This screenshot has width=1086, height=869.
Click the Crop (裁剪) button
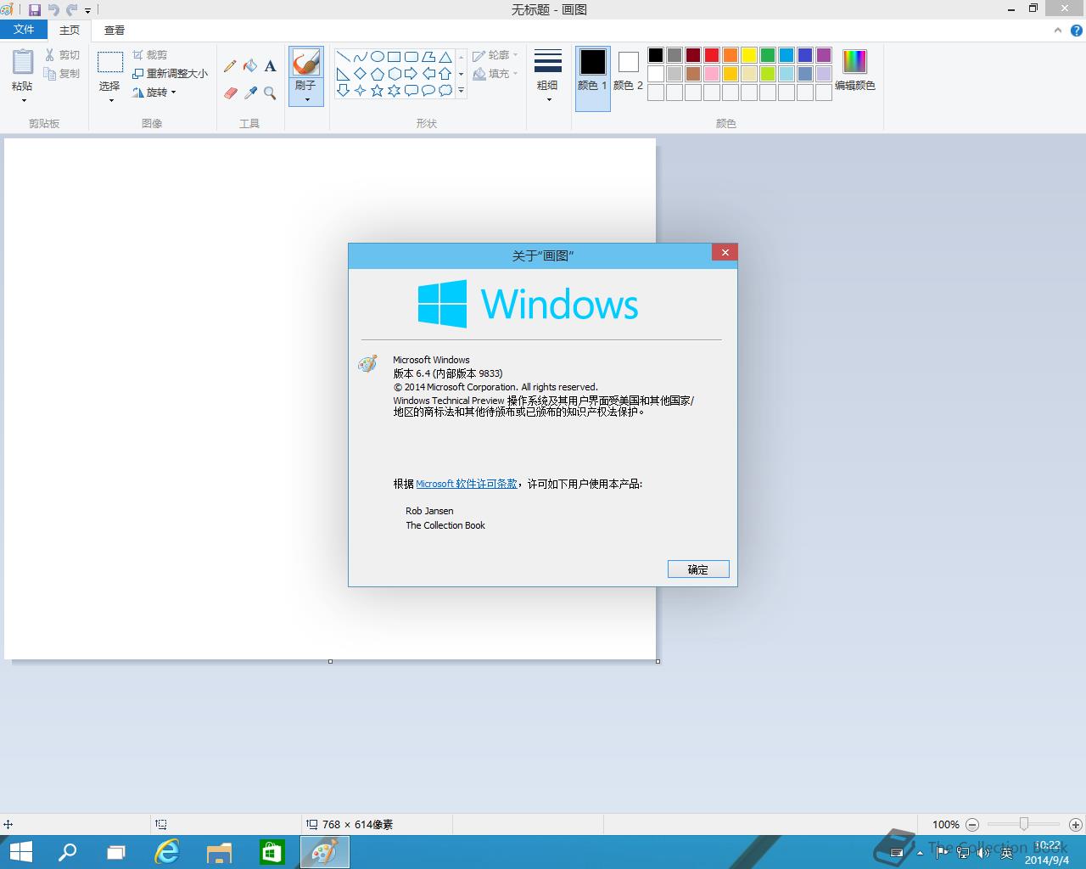[x=150, y=54]
